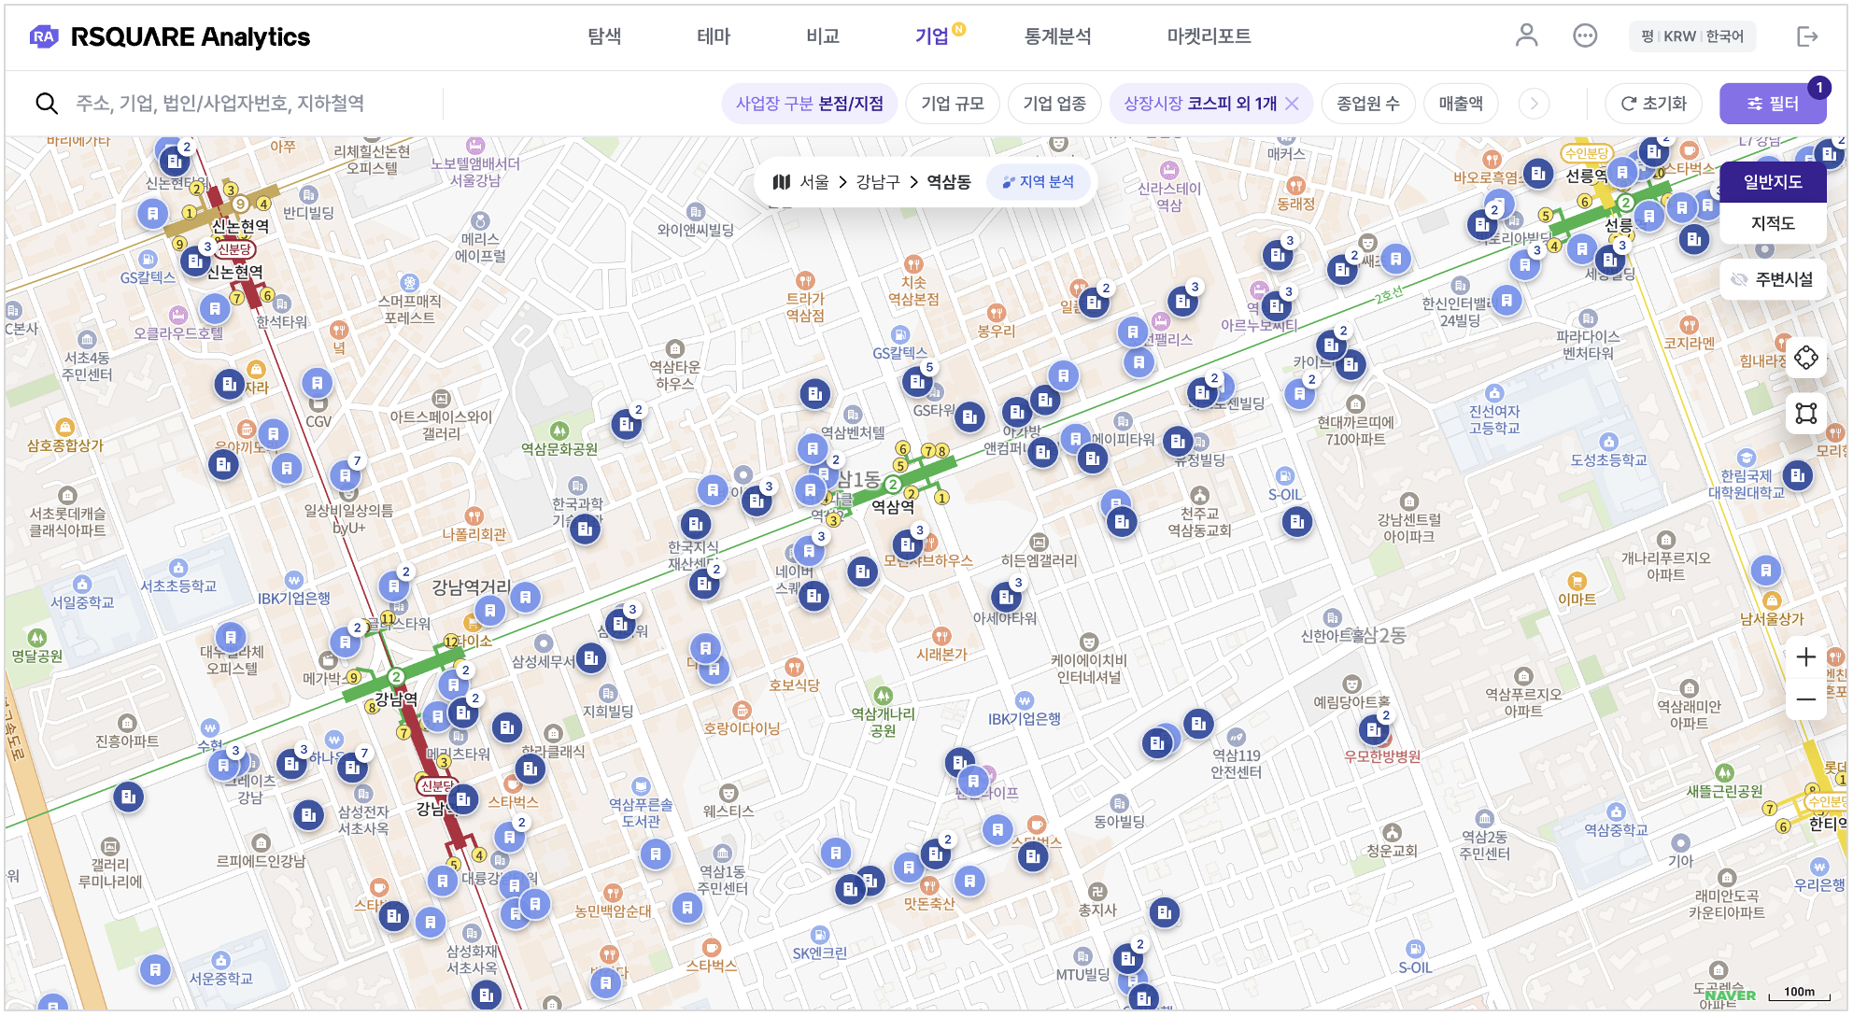Open the chat bubble more-options icon
Viewport: 1853px width, 1016px height.
coord(1585,35)
